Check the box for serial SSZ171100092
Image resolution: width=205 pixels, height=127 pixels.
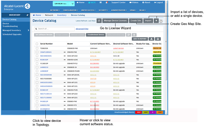point(37,98)
